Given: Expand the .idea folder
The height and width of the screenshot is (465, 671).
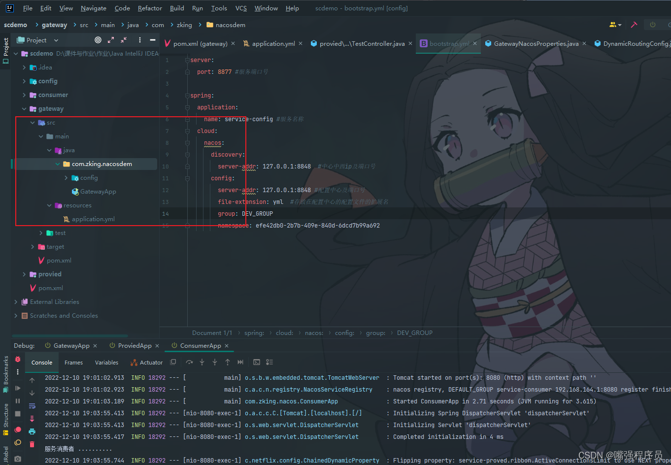Looking at the screenshot, I should tap(24, 67).
